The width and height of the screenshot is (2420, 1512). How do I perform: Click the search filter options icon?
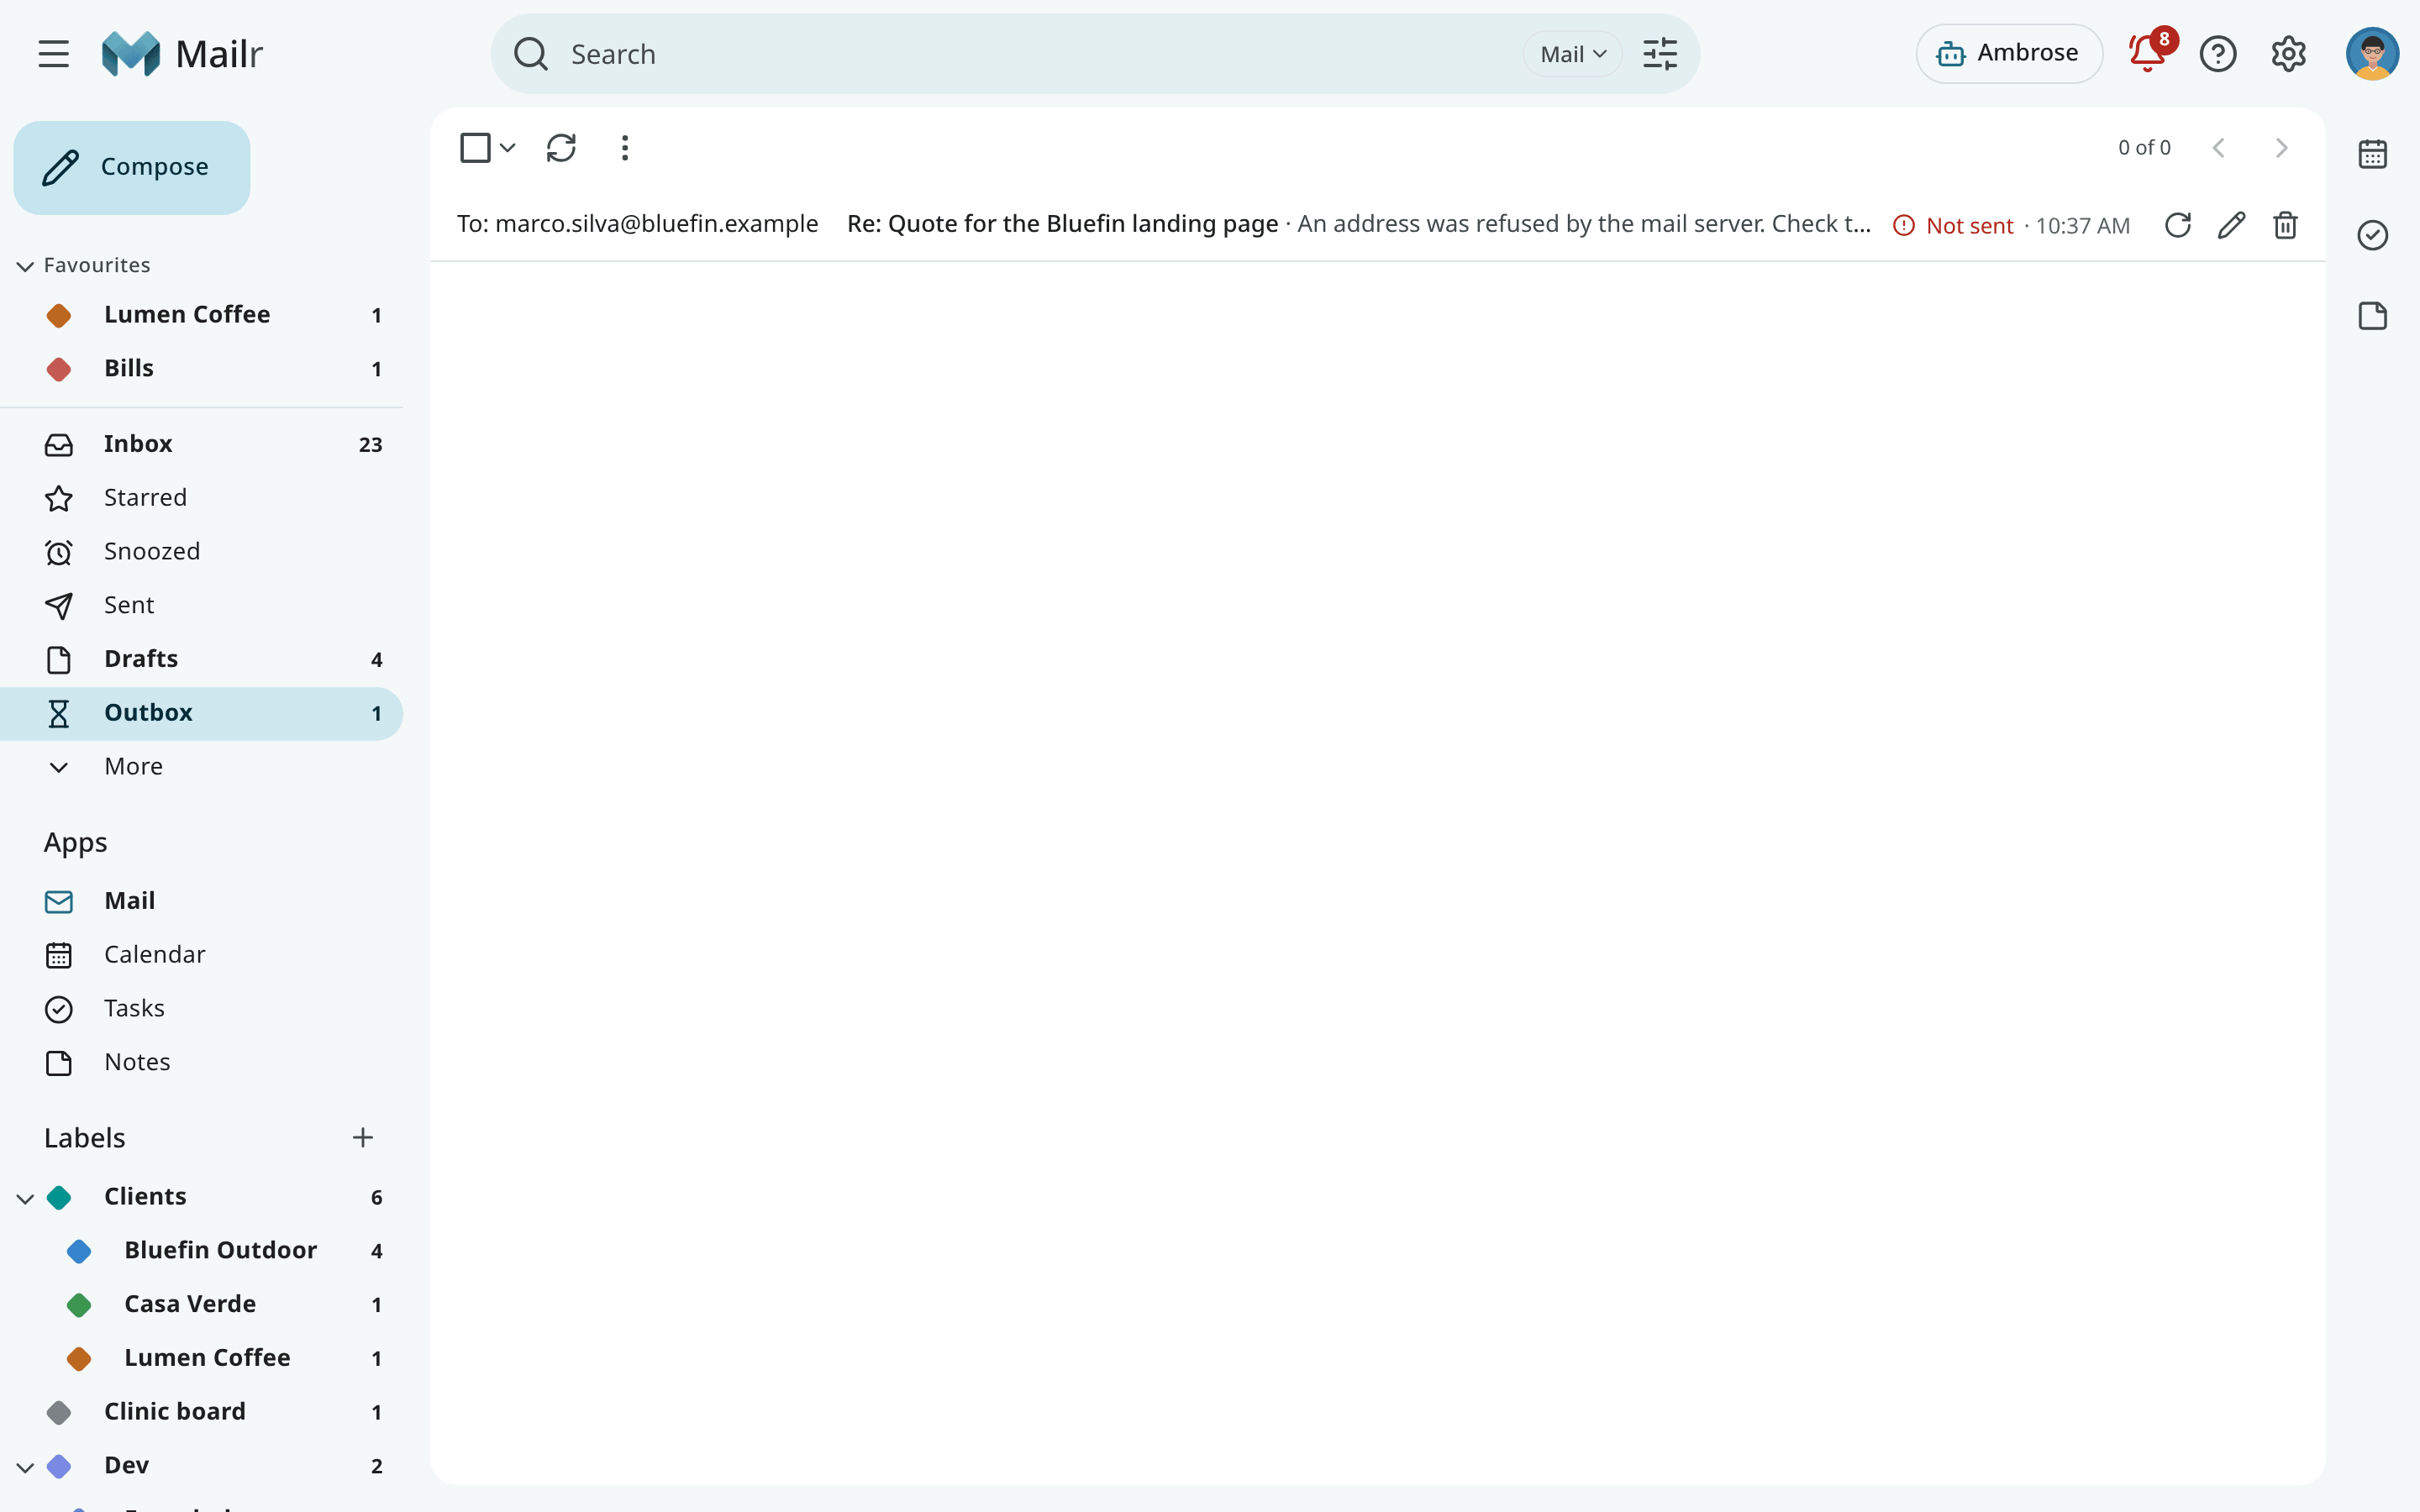(1660, 54)
